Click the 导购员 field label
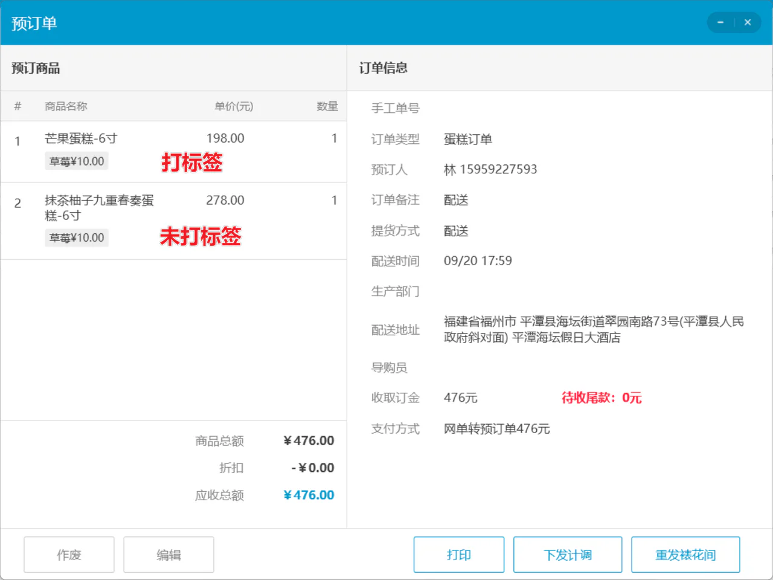773x580 pixels. tap(390, 367)
